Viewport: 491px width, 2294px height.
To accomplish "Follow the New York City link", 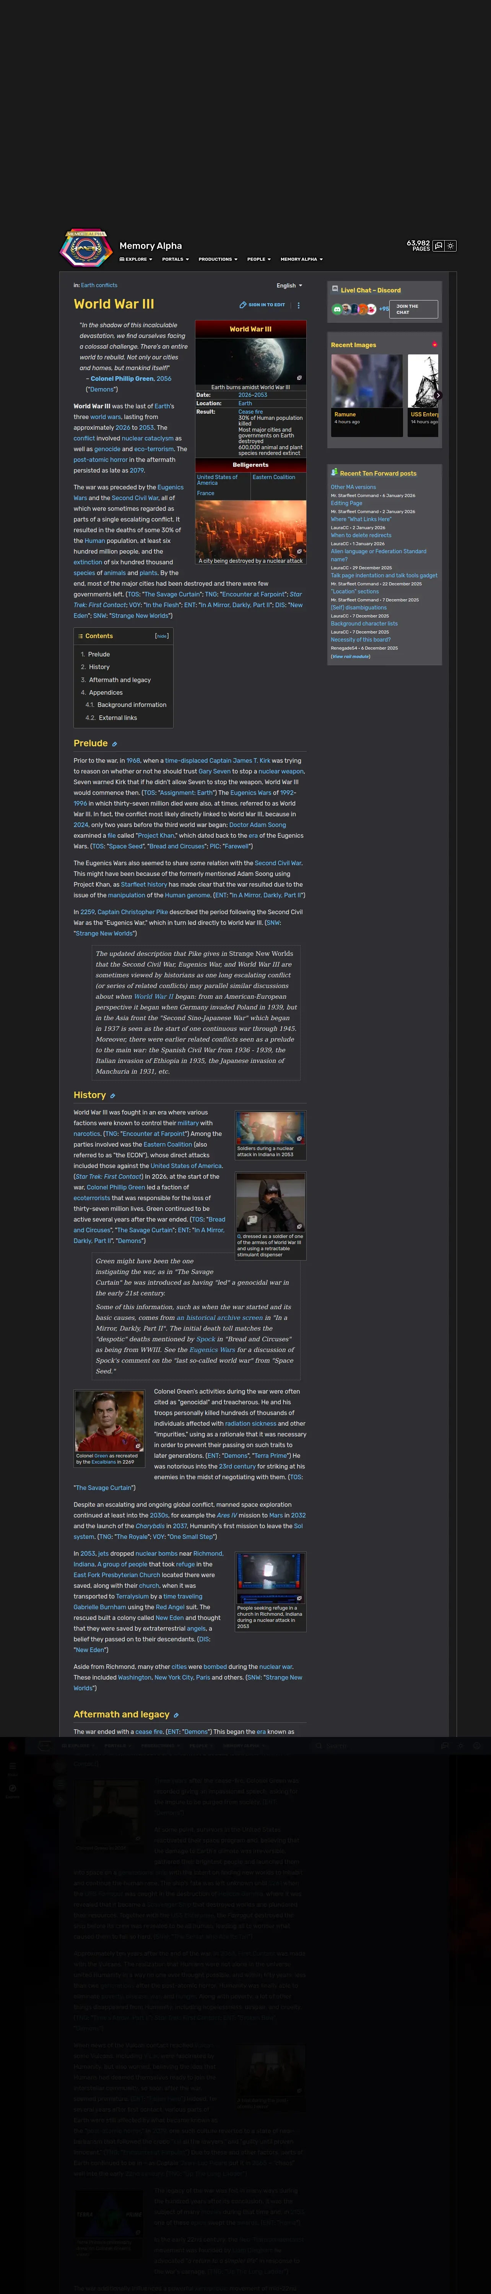I will [x=174, y=1678].
